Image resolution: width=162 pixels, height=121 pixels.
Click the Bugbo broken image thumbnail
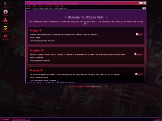[139, 34]
